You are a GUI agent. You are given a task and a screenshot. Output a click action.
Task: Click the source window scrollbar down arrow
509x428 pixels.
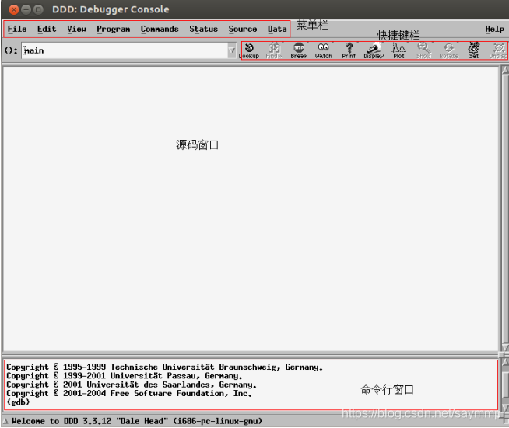pyautogui.click(x=505, y=348)
